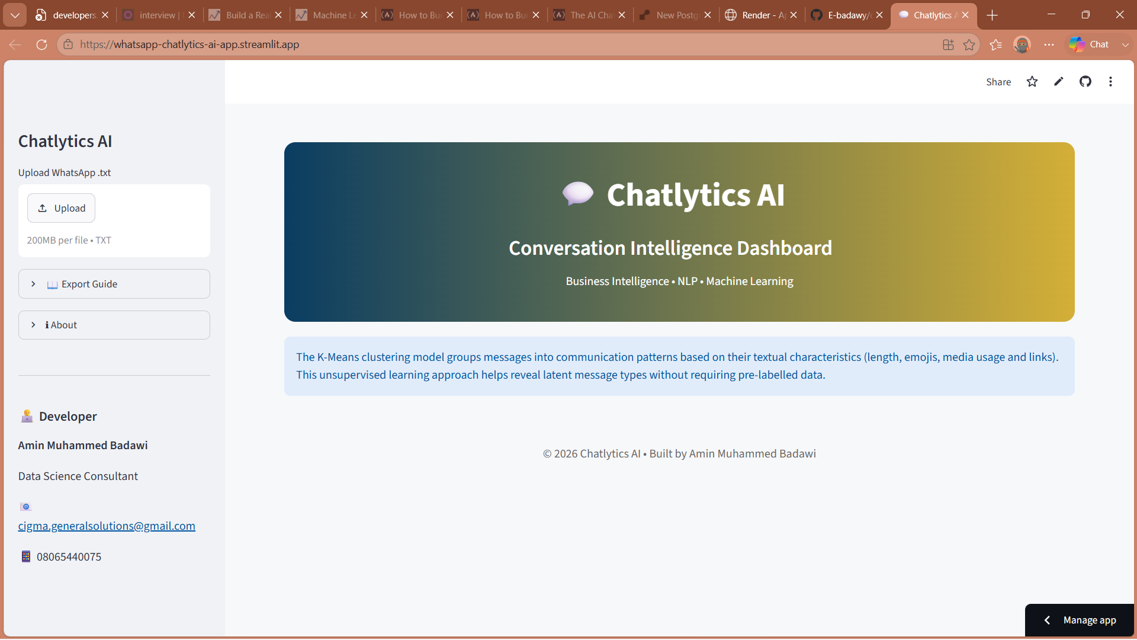Click the browser profile avatar

pos(1022,44)
